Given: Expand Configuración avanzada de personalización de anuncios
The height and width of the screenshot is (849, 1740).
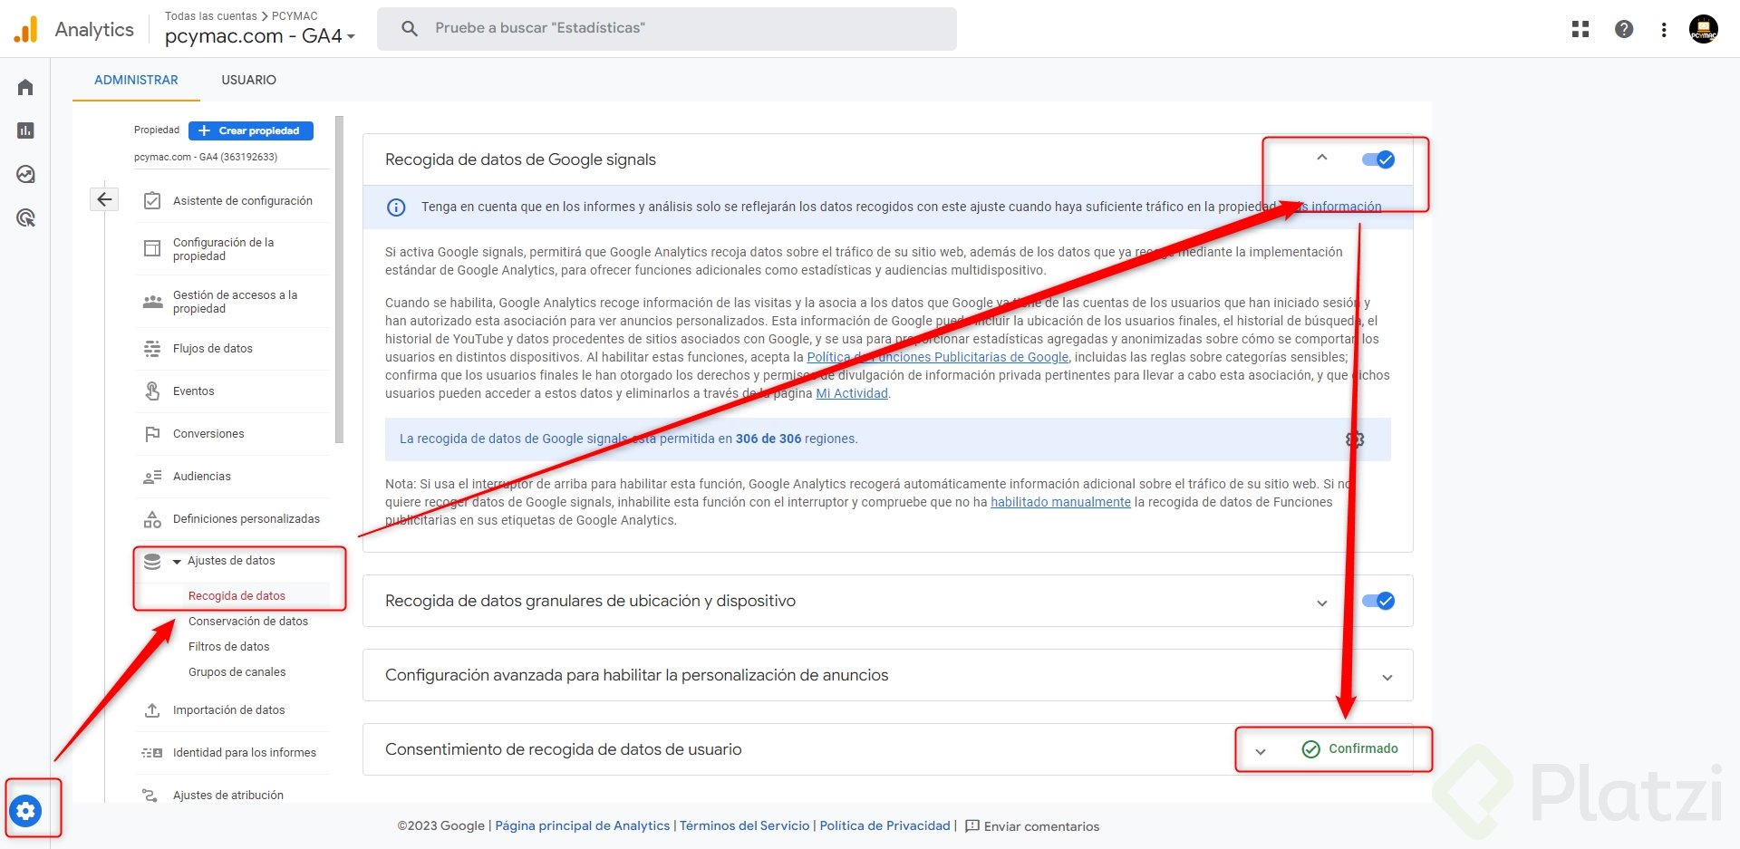Looking at the screenshot, I should (x=1387, y=677).
